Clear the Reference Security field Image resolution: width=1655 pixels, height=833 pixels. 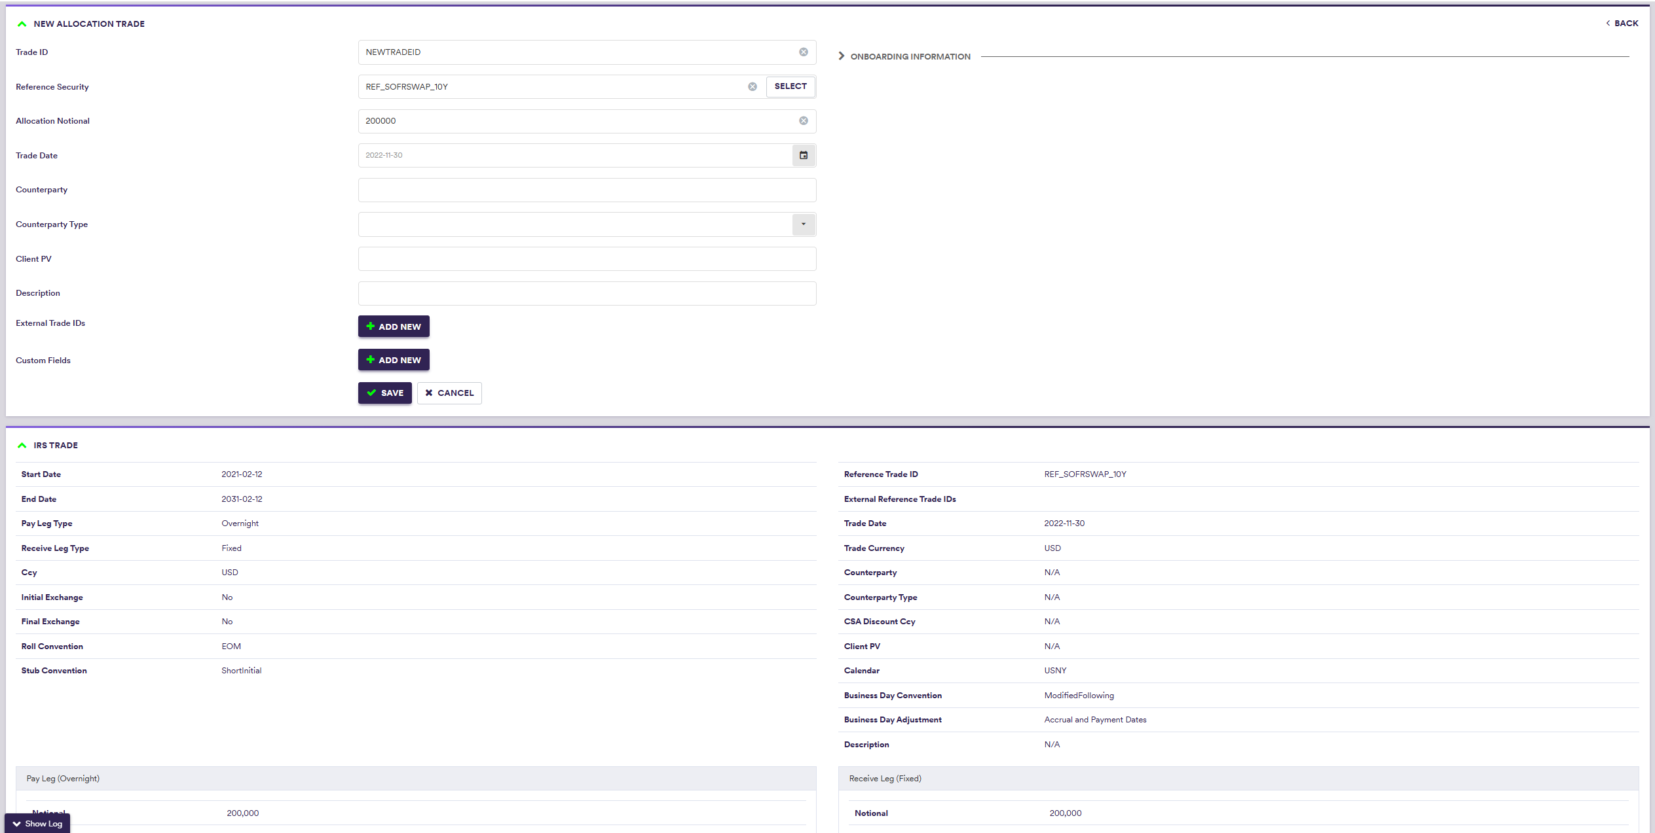click(x=753, y=87)
